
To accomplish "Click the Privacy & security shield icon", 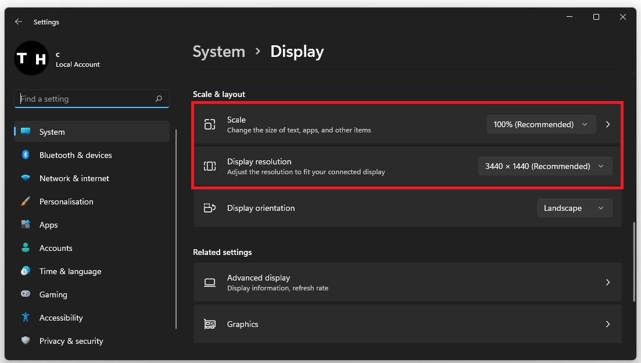I will click(x=26, y=341).
